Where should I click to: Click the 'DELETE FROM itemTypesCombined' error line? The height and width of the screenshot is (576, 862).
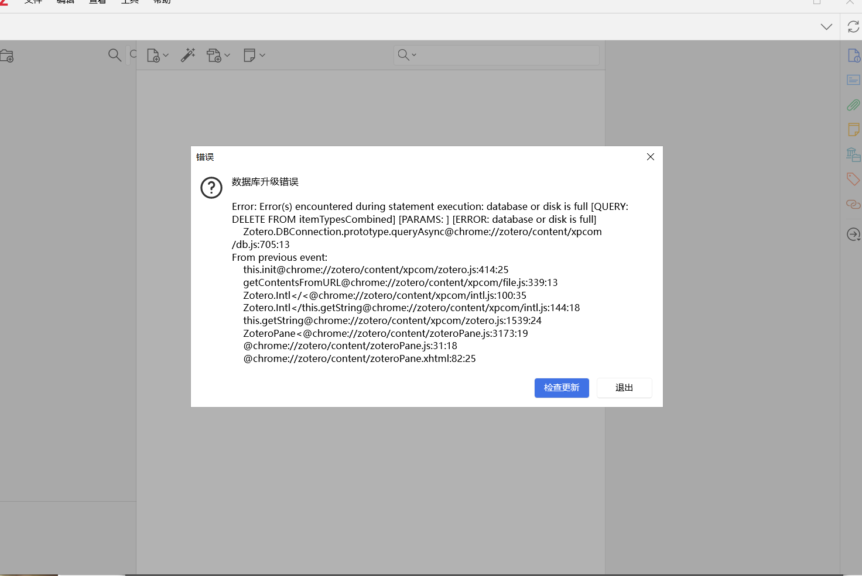pyautogui.click(x=414, y=219)
